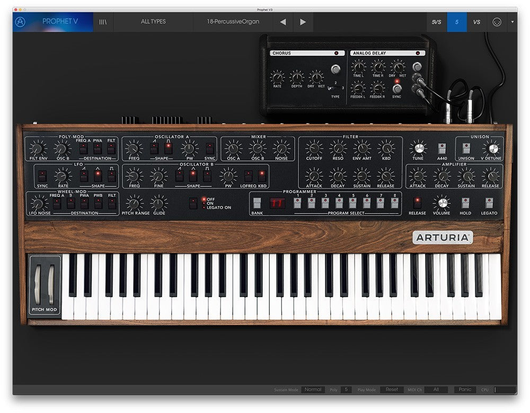
Task: Toggle the Chorus on/off LED
Action: point(337,53)
